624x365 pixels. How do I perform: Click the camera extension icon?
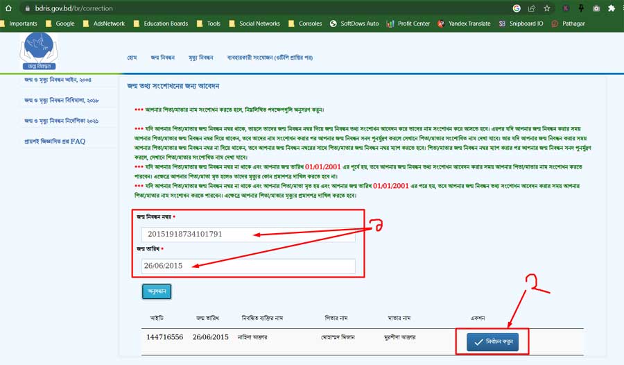(x=596, y=8)
